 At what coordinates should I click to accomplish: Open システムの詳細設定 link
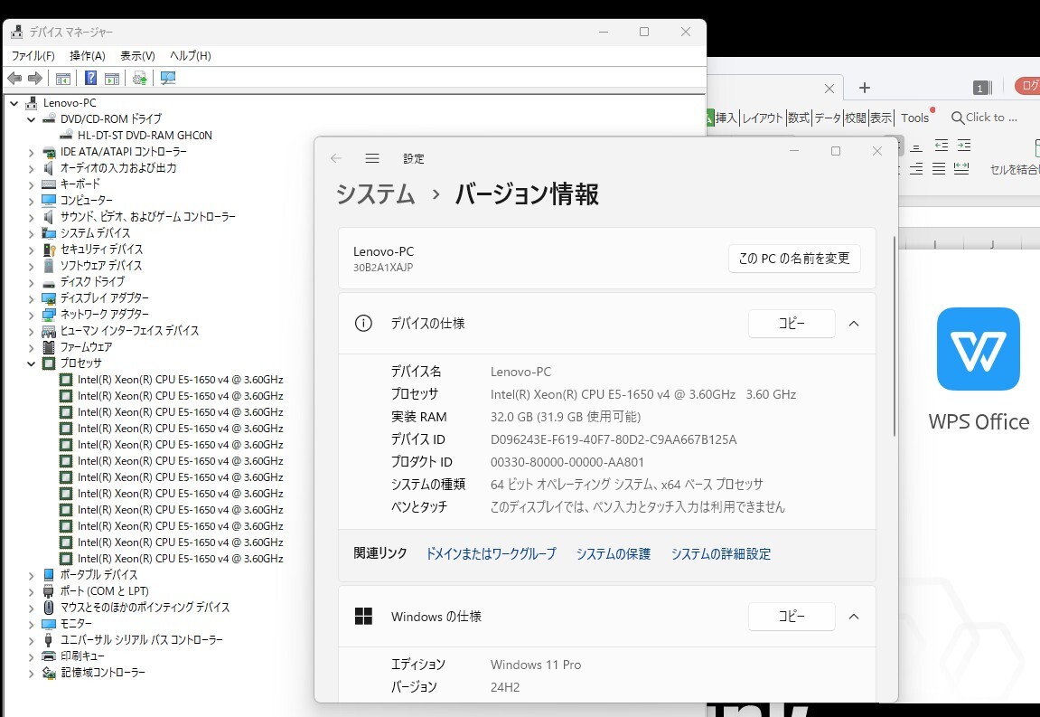[x=720, y=553]
